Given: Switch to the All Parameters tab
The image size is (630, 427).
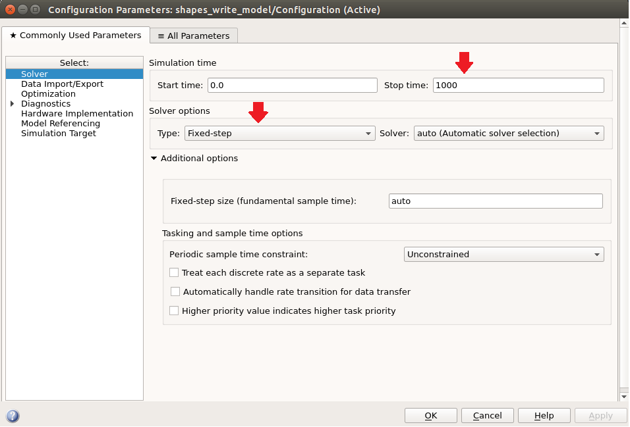Looking at the screenshot, I should pyautogui.click(x=194, y=36).
